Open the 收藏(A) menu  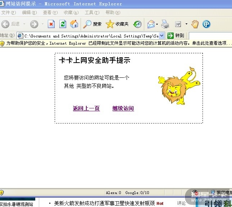click(71, 13)
